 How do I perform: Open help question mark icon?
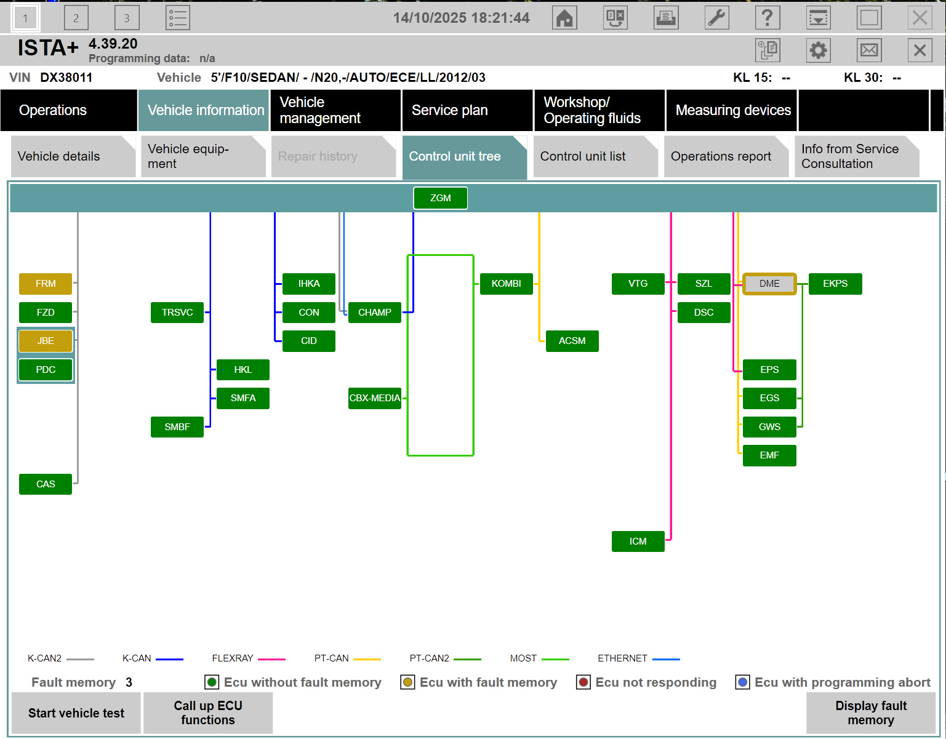click(x=768, y=18)
